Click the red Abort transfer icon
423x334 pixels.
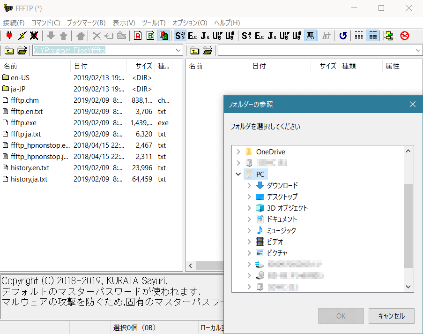coord(404,36)
